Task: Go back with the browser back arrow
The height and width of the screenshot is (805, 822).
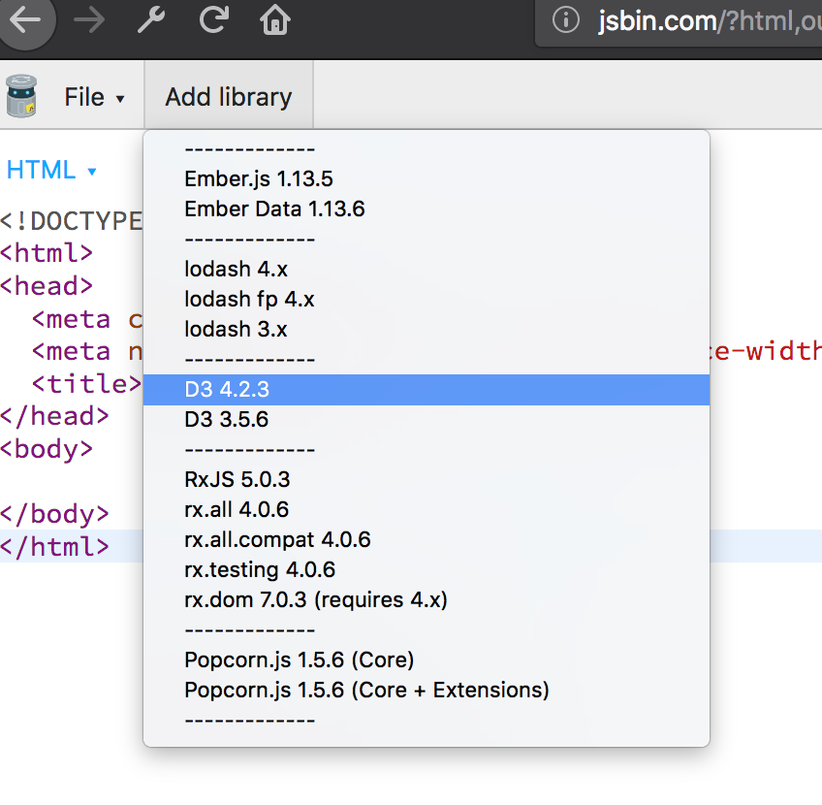Action: coord(24,20)
